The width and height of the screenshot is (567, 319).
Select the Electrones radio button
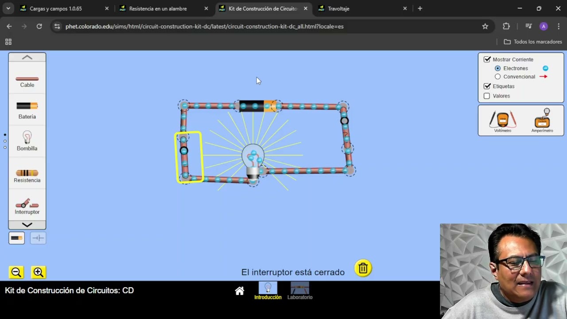click(497, 68)
